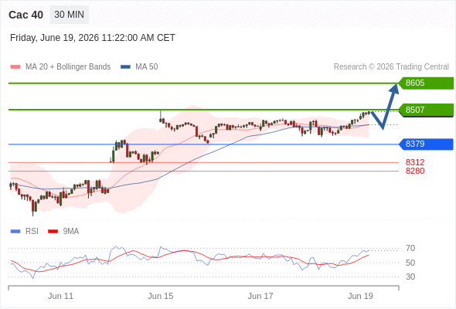
Task: Click the 30 MIN timeframe badge
Action: (x=70, y=15)
